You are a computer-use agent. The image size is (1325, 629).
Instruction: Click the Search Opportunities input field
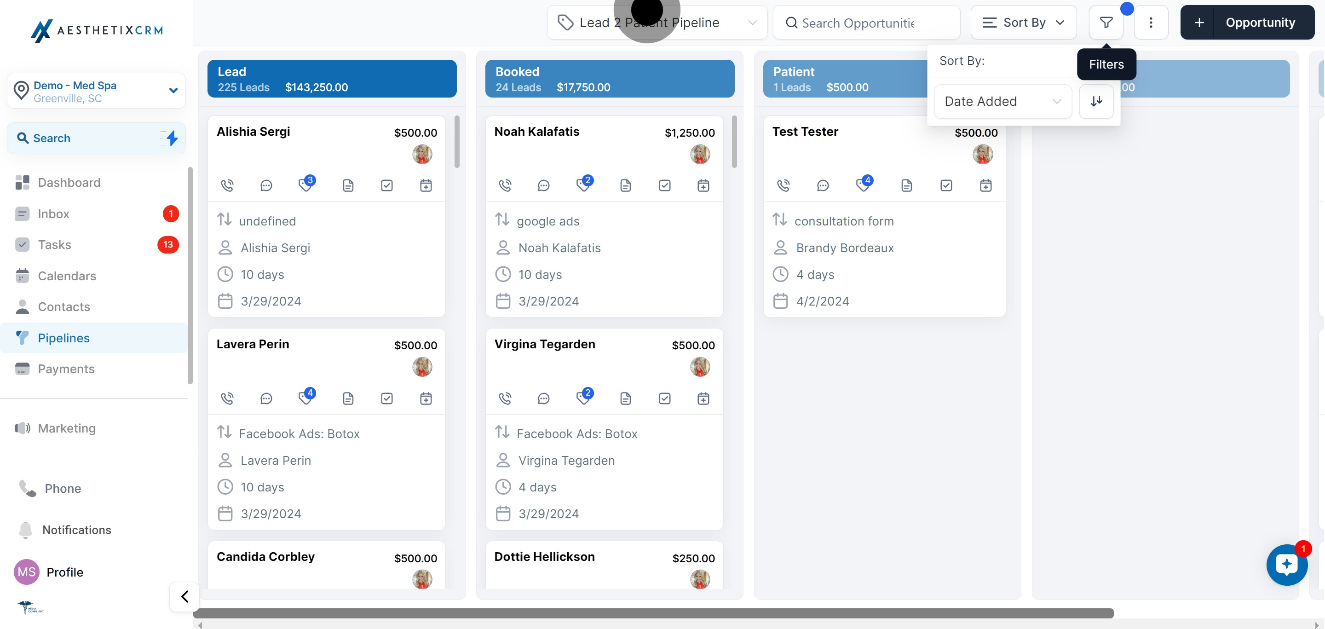(x=866, y=23)
